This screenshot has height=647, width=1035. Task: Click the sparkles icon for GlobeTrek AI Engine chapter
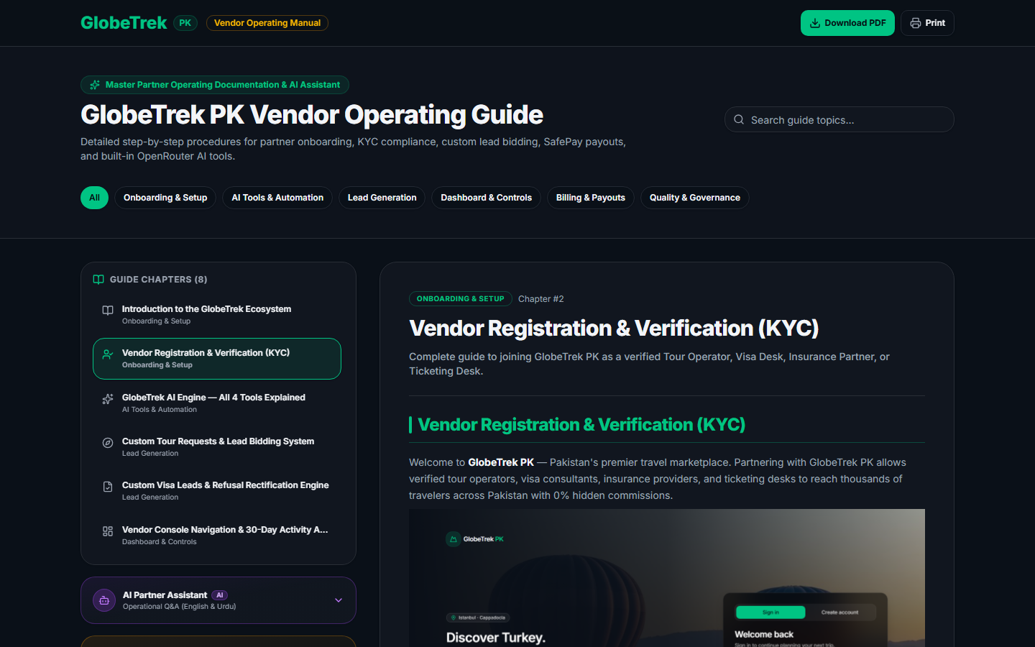108,399
